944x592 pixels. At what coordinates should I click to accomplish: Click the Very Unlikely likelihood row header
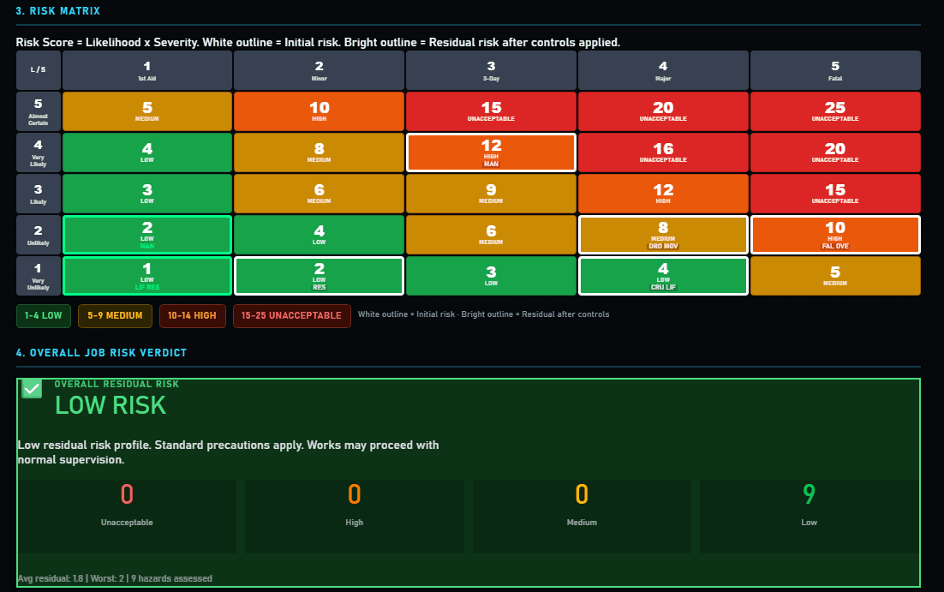[x=37, y=275]
